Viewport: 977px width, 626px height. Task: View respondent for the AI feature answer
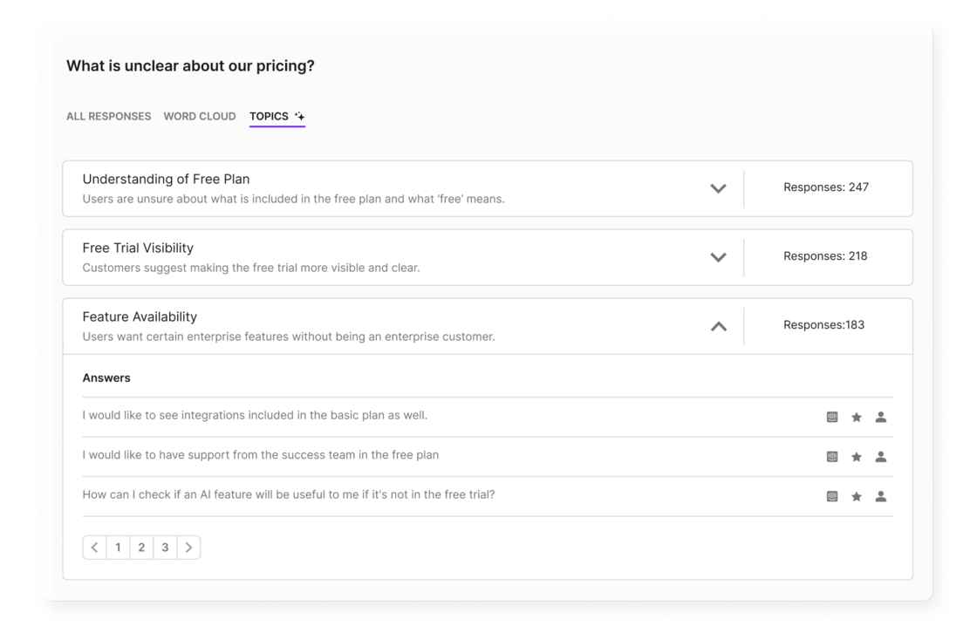coord(881,495)
